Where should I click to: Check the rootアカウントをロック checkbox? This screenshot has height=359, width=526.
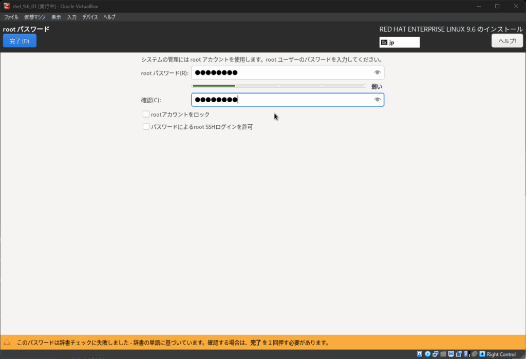pos(146,115)
